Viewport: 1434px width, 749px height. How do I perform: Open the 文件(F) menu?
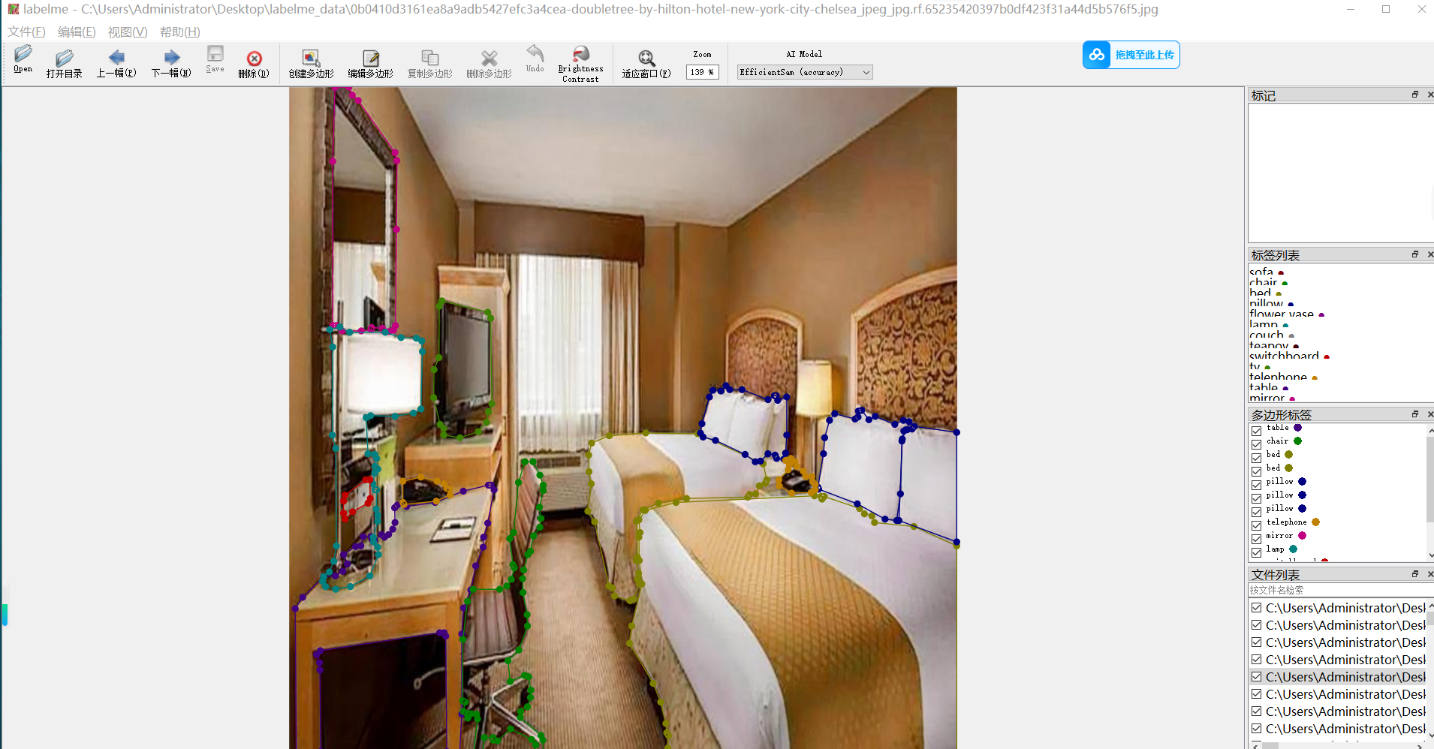(26, 32)
